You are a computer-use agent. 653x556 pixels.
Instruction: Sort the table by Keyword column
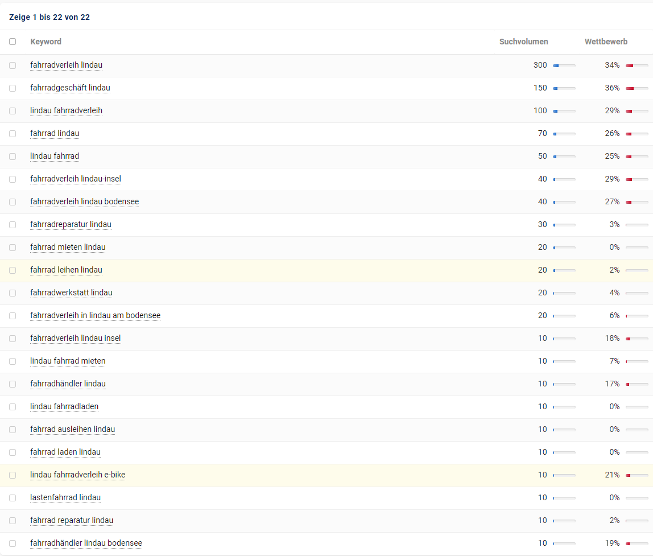pos(46,42)
